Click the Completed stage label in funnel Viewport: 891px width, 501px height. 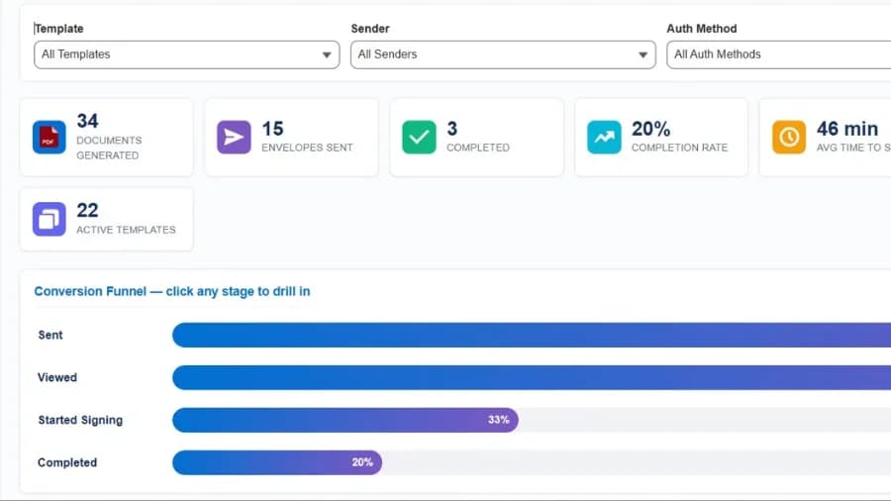(x=67, y=463)
